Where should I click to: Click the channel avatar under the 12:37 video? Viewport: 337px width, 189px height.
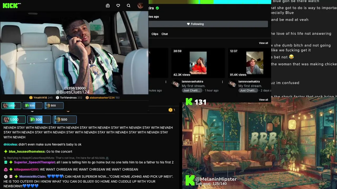(x=232, y=84)
